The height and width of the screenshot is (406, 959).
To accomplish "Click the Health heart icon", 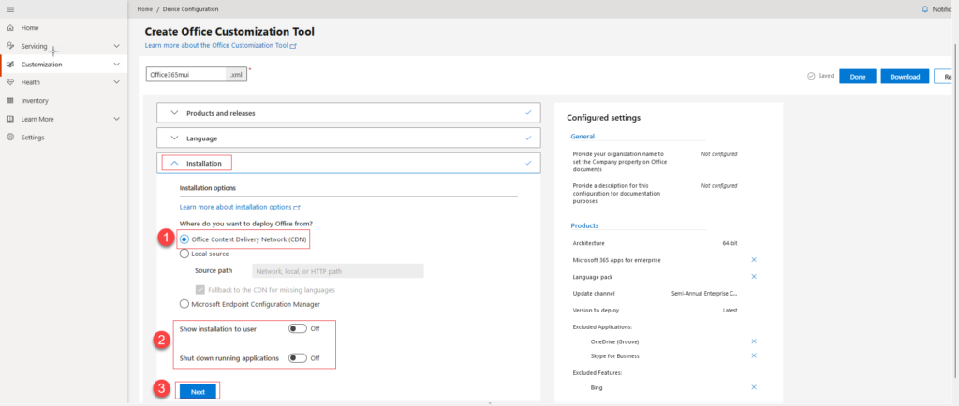I will (x=9, y=82).
